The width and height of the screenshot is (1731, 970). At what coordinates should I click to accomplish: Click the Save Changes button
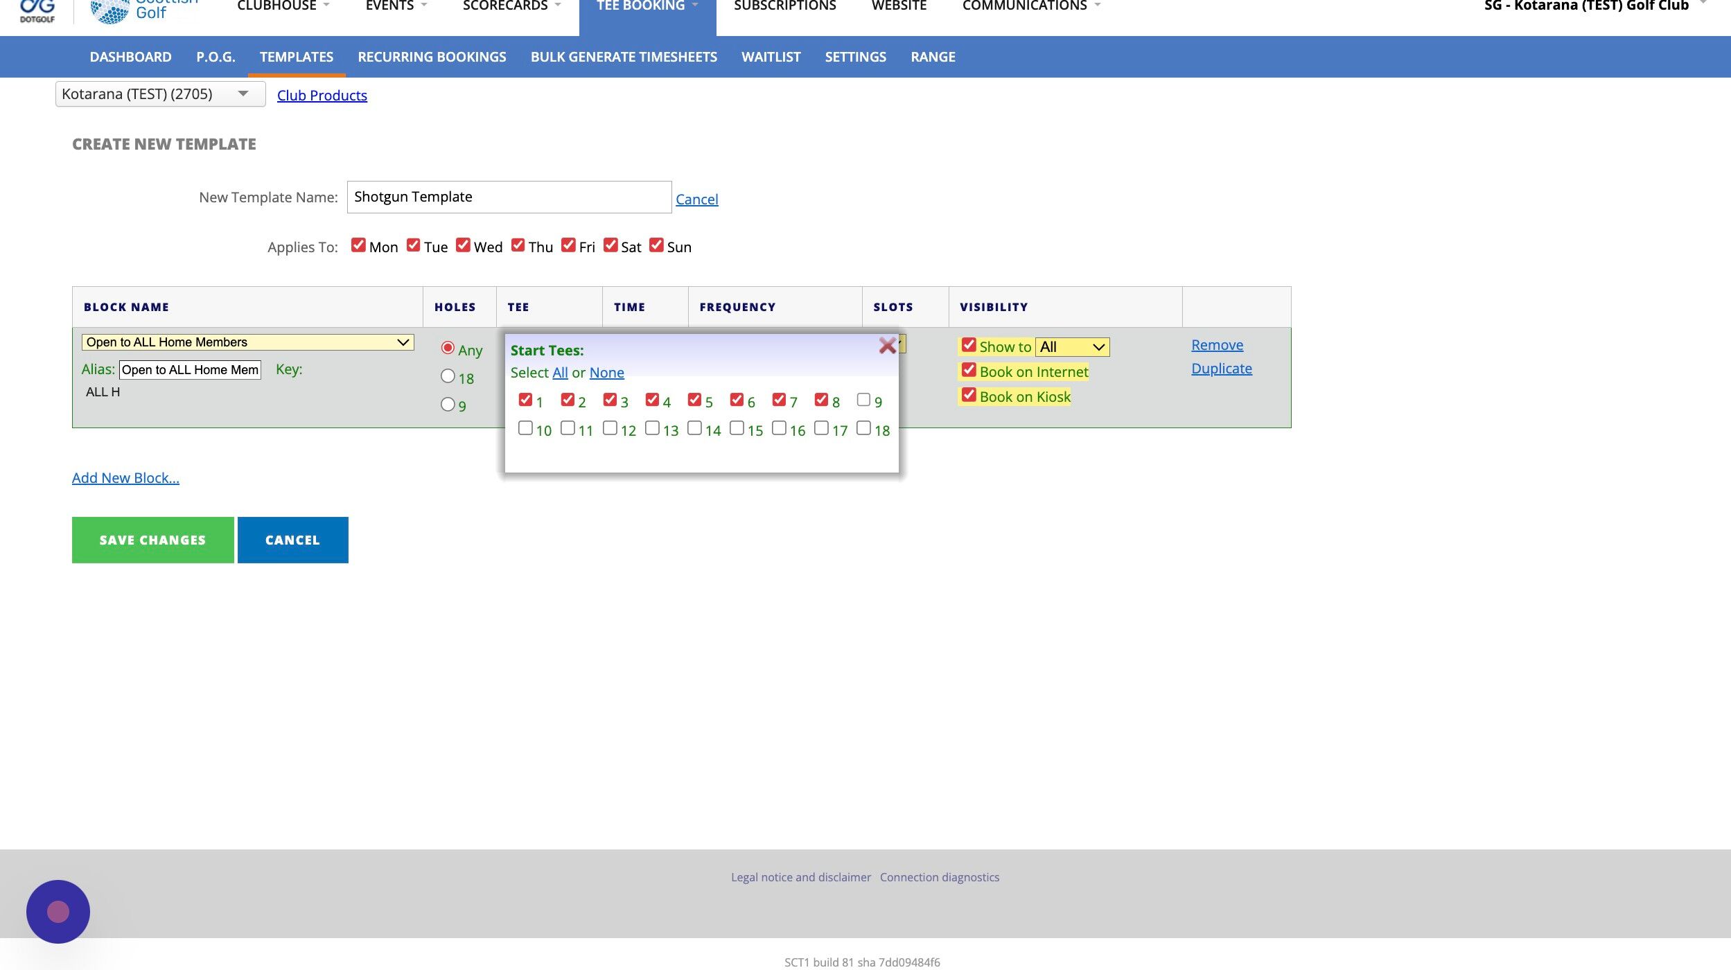point(153,540)
